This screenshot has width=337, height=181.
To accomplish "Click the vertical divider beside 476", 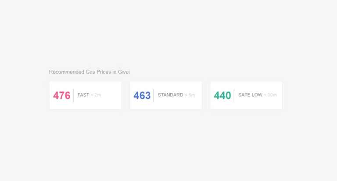I will click(73, 96).
